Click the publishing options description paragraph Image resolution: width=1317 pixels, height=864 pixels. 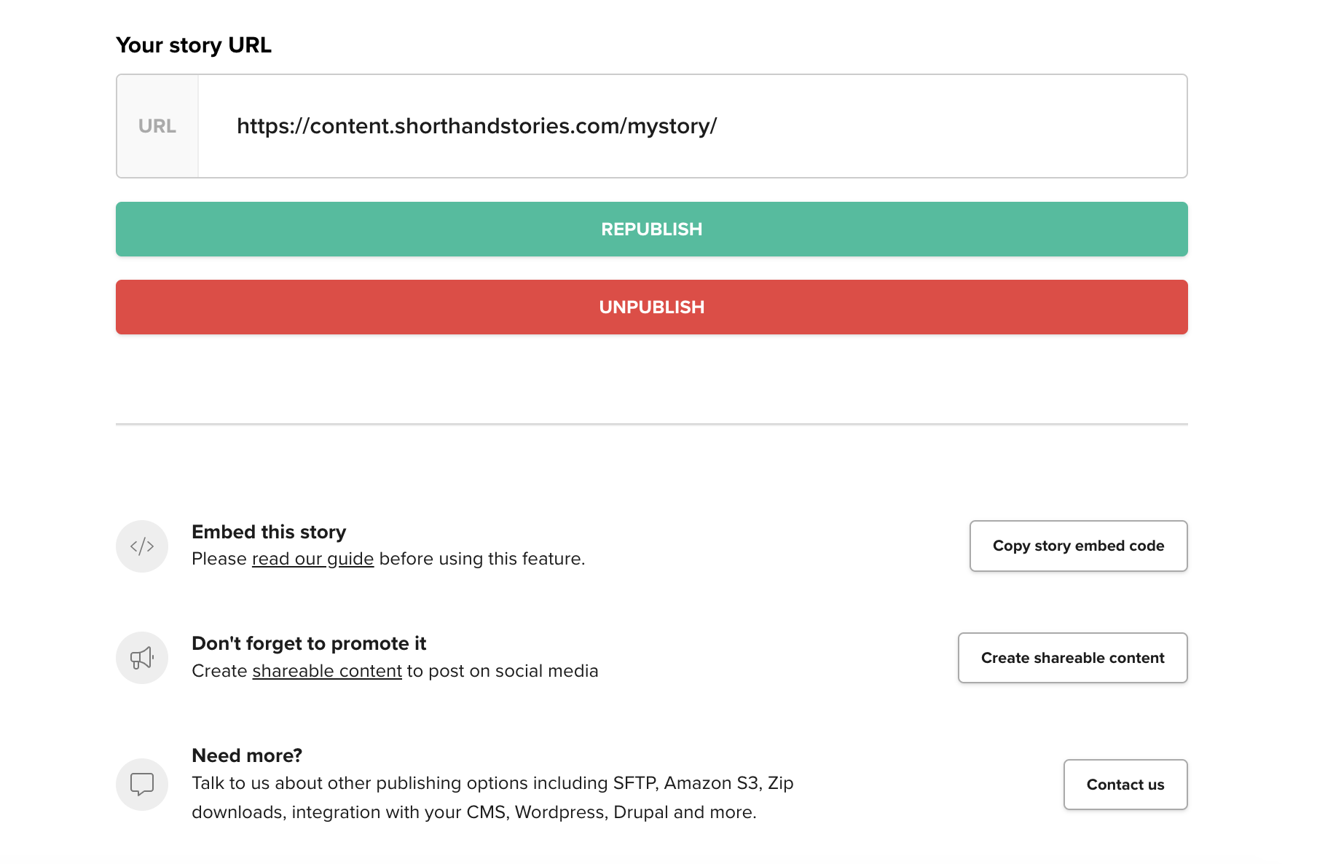[492, 798]
